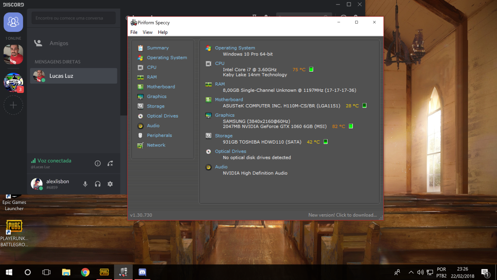The width and height of the screenshot is (497, 280).
Task: Click the Discord search conversation field
Action: tap(74, 18)
